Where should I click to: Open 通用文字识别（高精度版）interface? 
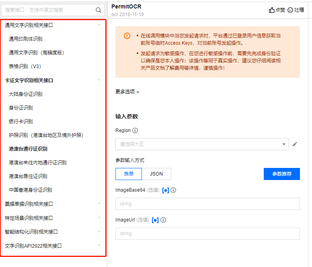coord(36,53)
